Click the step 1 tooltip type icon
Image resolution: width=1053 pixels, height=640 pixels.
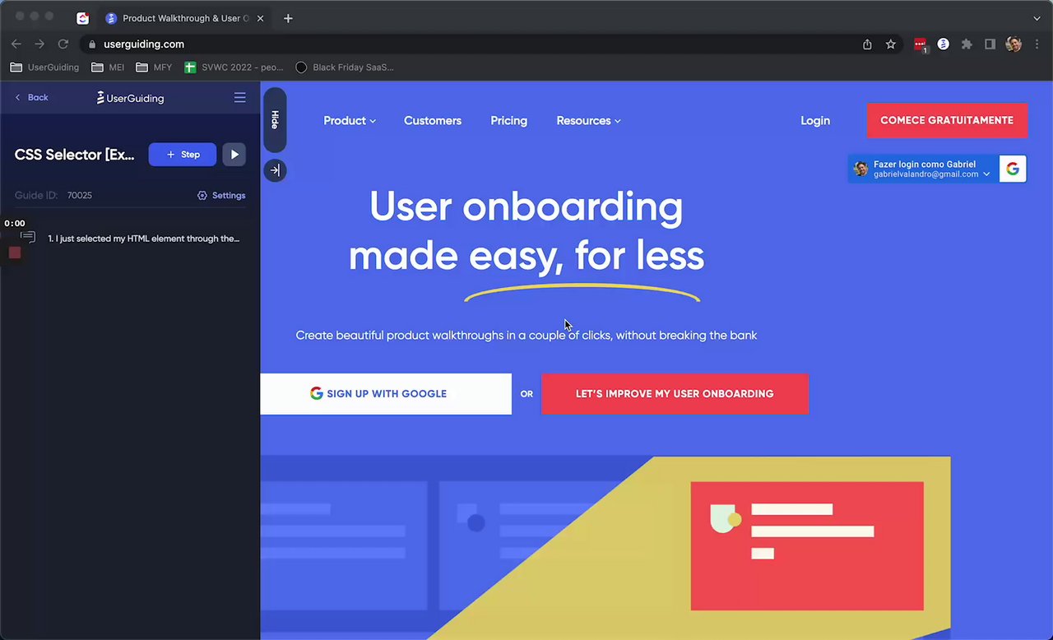[29, 238]
